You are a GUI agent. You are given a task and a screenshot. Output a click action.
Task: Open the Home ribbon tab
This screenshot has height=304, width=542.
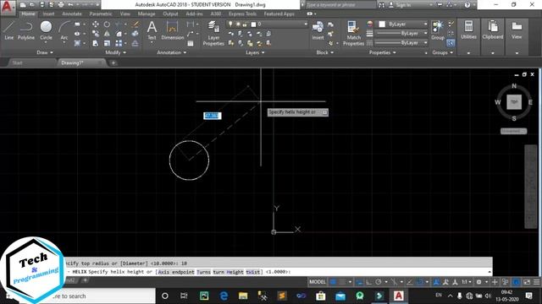pos(28,14)
